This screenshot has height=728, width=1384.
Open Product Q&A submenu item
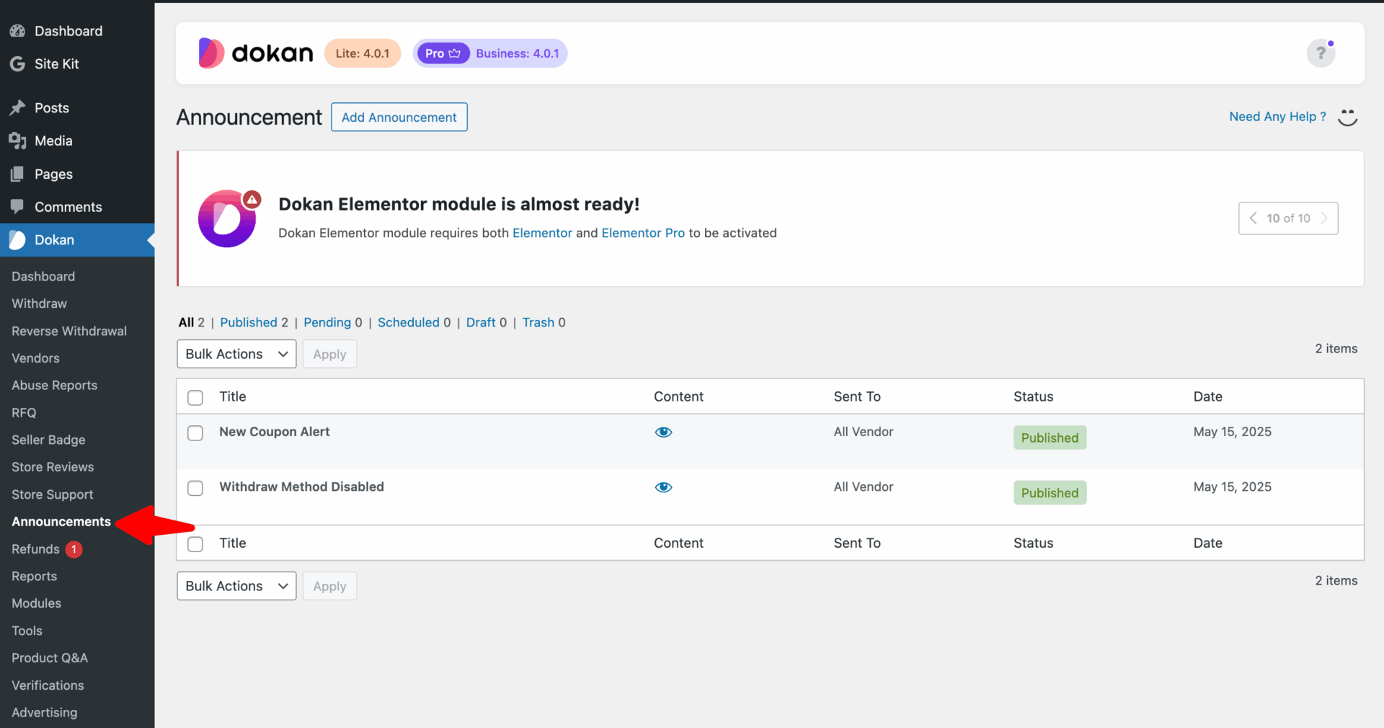point(50,658)
